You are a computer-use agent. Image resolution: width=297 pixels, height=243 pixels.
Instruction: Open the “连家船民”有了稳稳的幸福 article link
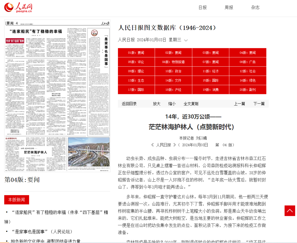tap(56, 217)
